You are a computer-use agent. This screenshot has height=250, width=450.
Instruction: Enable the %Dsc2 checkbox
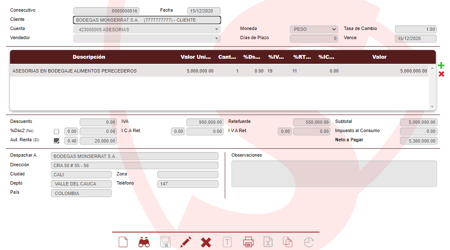click(57, 132)
